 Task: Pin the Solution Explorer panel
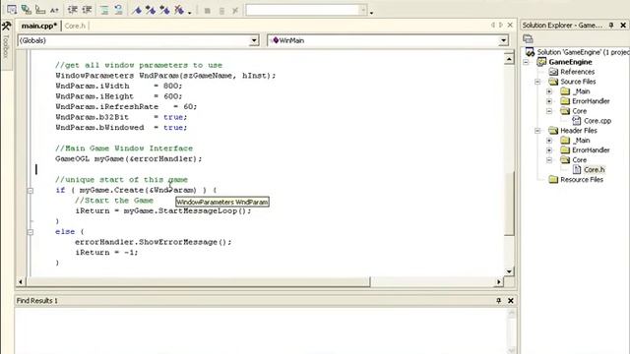(611, 25)
